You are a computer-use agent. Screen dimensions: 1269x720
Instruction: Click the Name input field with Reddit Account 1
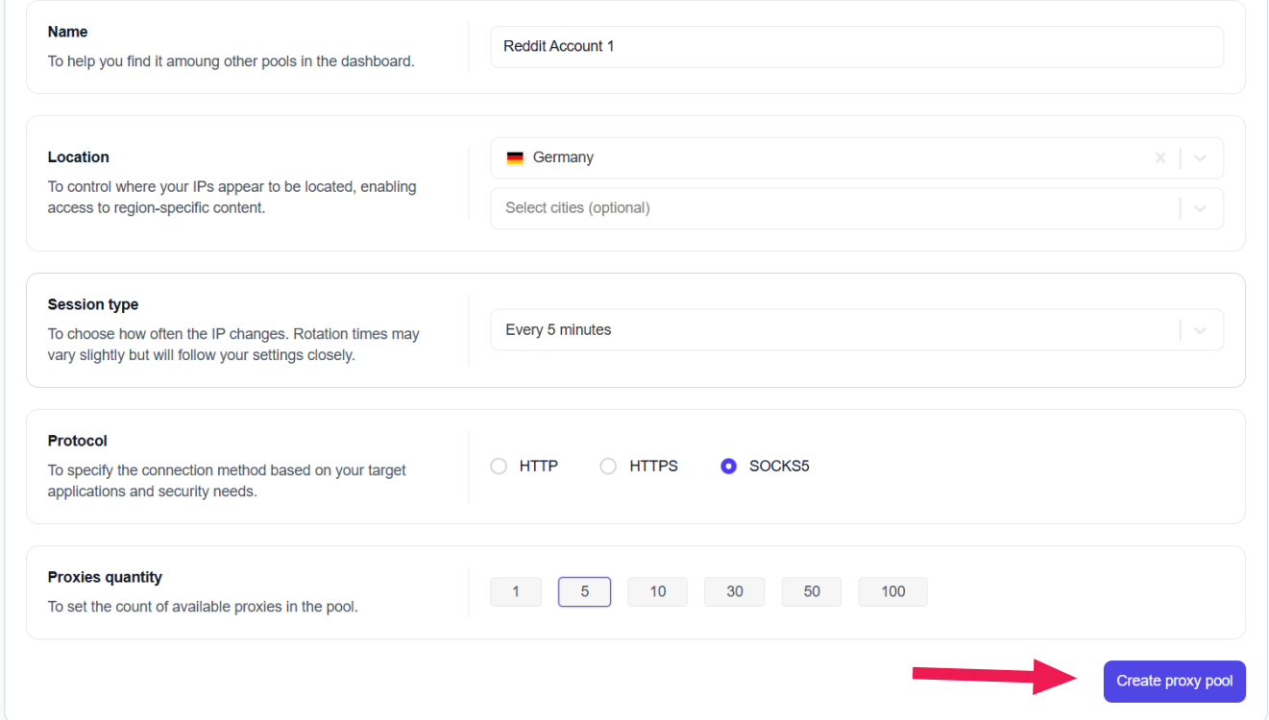point(856,46)
